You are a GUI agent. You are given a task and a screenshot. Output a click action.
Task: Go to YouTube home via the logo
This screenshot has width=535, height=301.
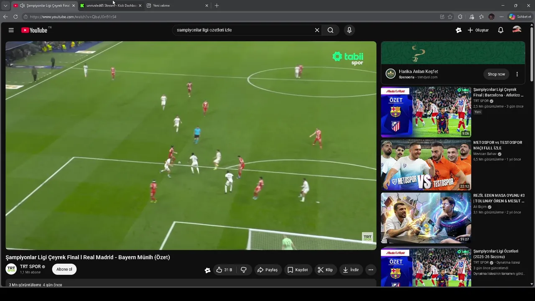pyautogui.click(x=34, y=30)
